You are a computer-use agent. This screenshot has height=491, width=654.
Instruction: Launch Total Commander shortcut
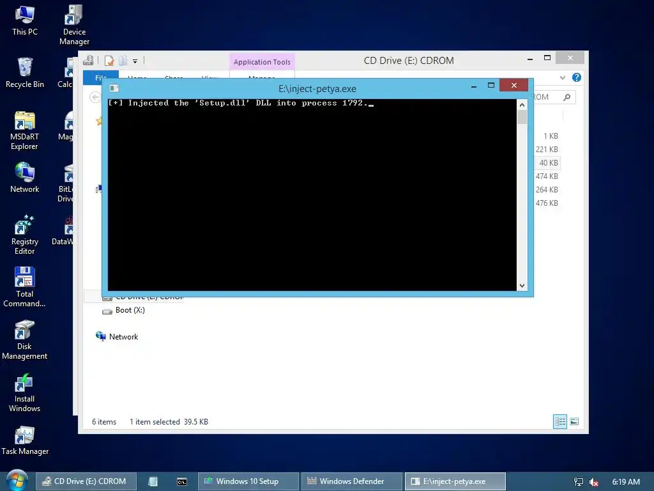(x=25, y=287)
